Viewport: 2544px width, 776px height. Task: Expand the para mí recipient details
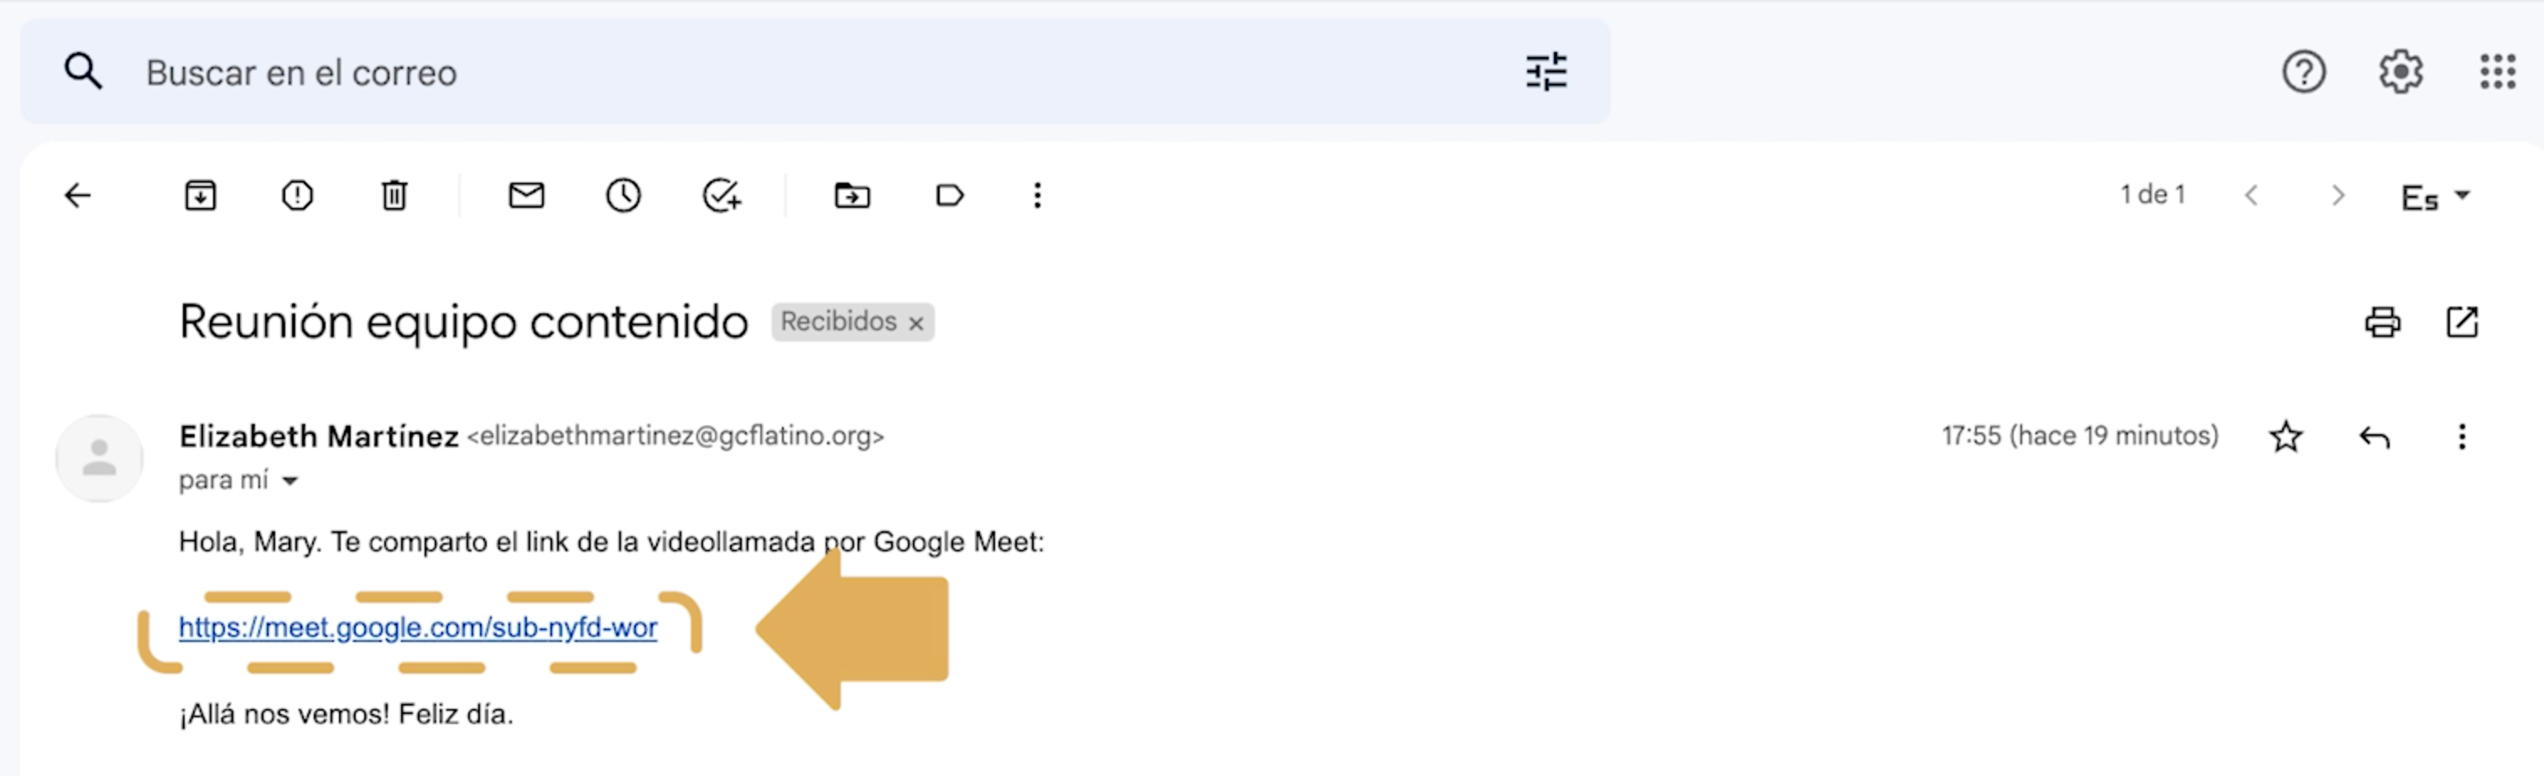(289, 480)
